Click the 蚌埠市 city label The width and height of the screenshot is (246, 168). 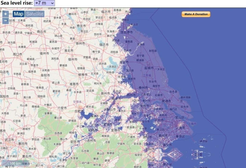coord(83,75)
